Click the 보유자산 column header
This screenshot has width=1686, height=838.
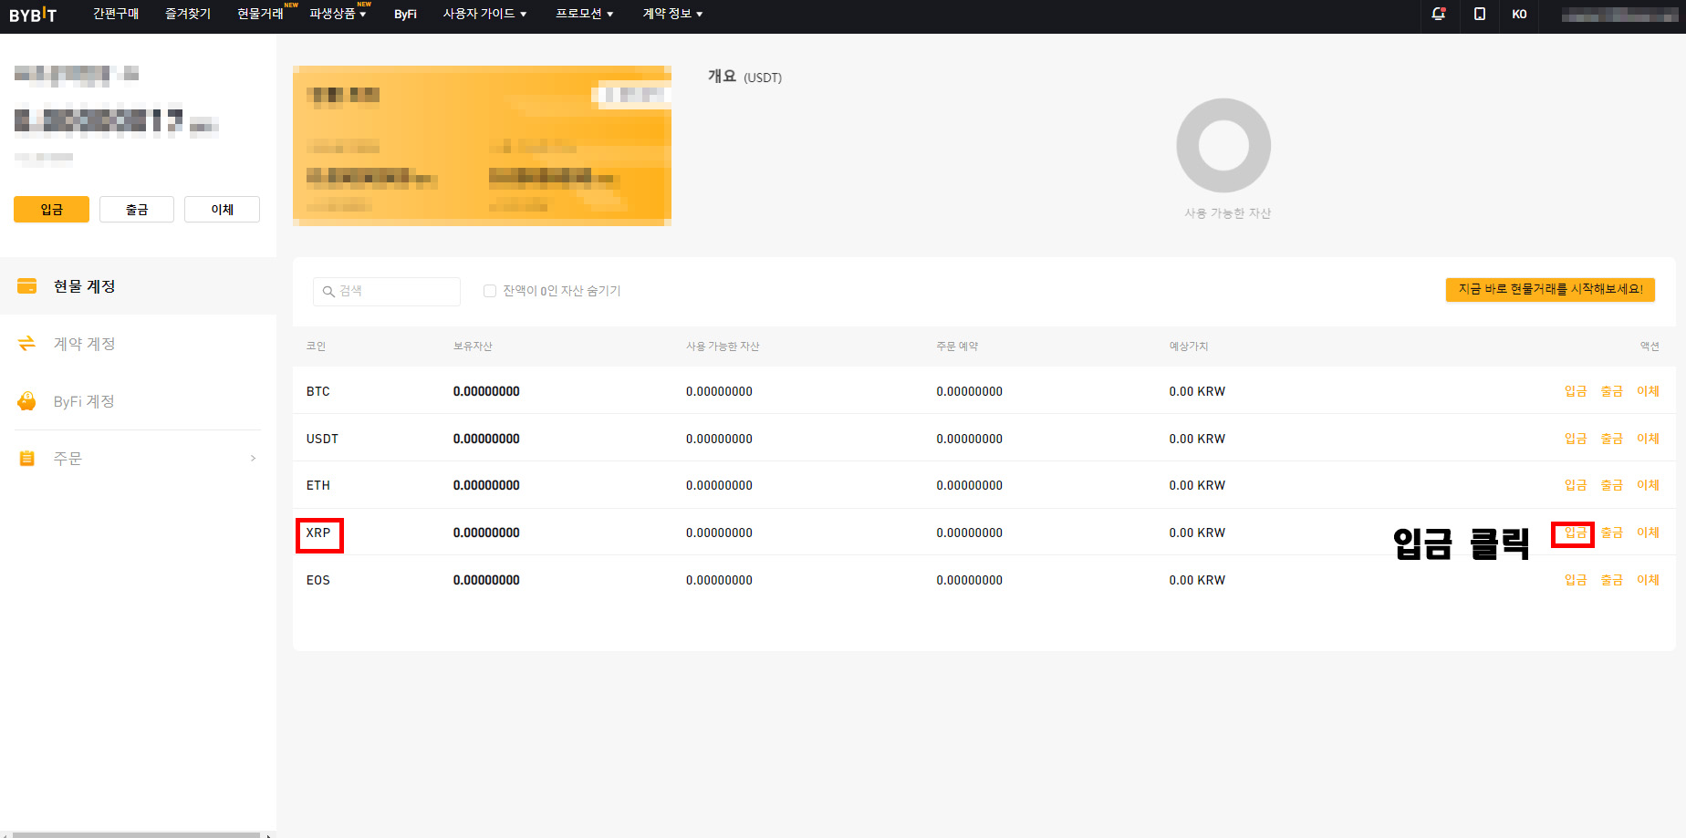coord(473,347)
